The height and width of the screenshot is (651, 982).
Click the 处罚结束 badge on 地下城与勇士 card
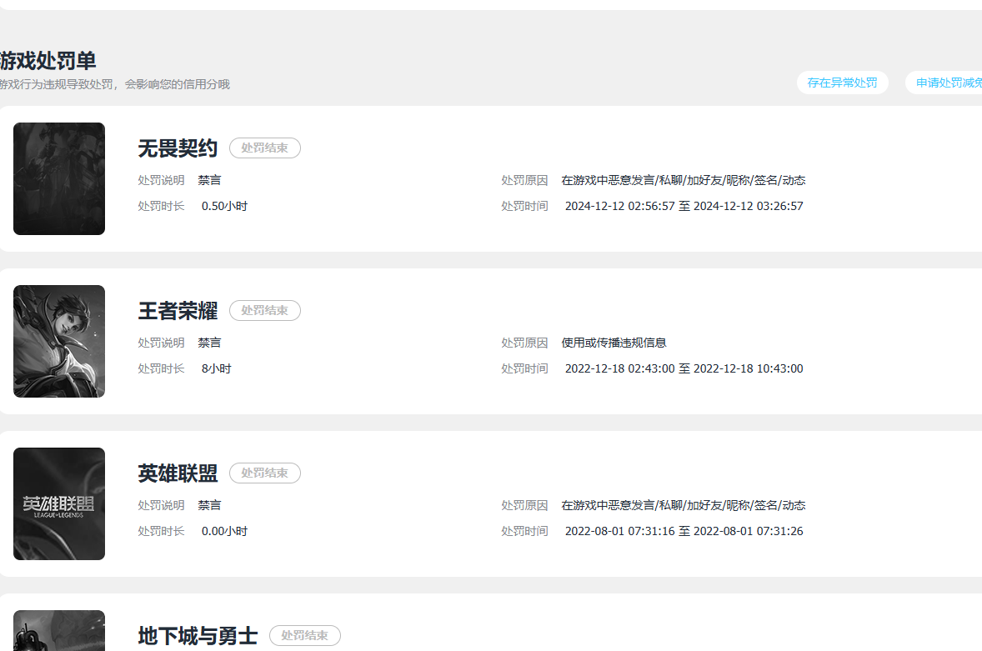tap(305, 635)
